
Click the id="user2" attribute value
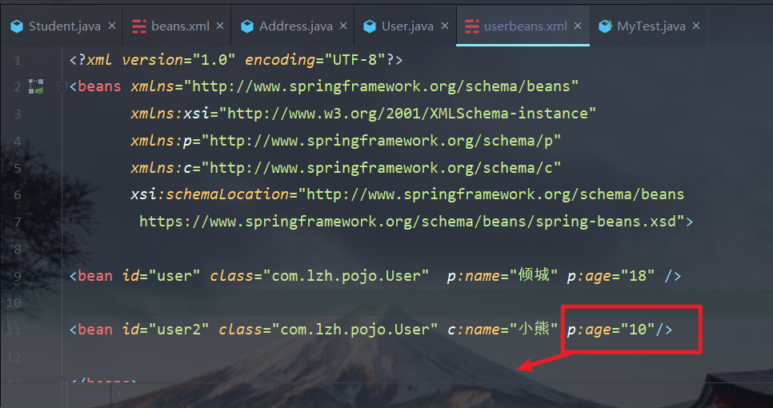(178, 330)
